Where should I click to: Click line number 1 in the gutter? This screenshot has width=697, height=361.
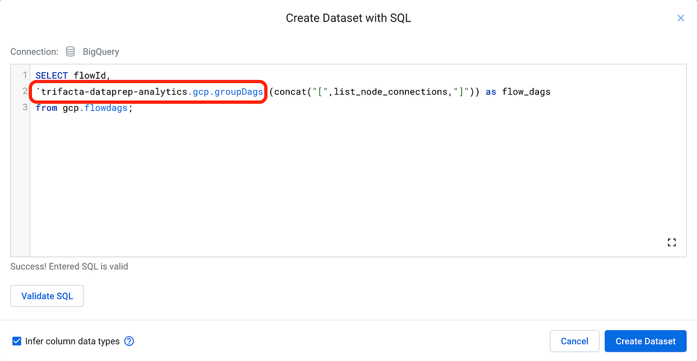(24, 75)
